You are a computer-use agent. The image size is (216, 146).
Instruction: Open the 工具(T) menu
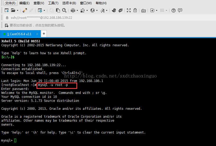[x=53, y=3]
